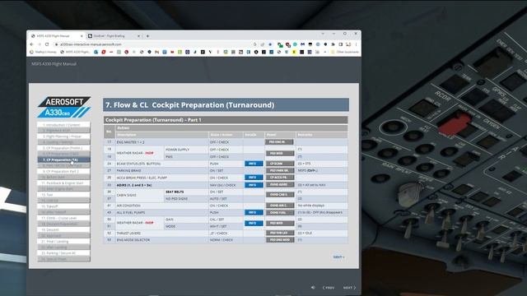The height and width of the screenshot is (296, 527).
Task: Click panel button for WEATHER RADAR gain/mode
Action: 280,223
